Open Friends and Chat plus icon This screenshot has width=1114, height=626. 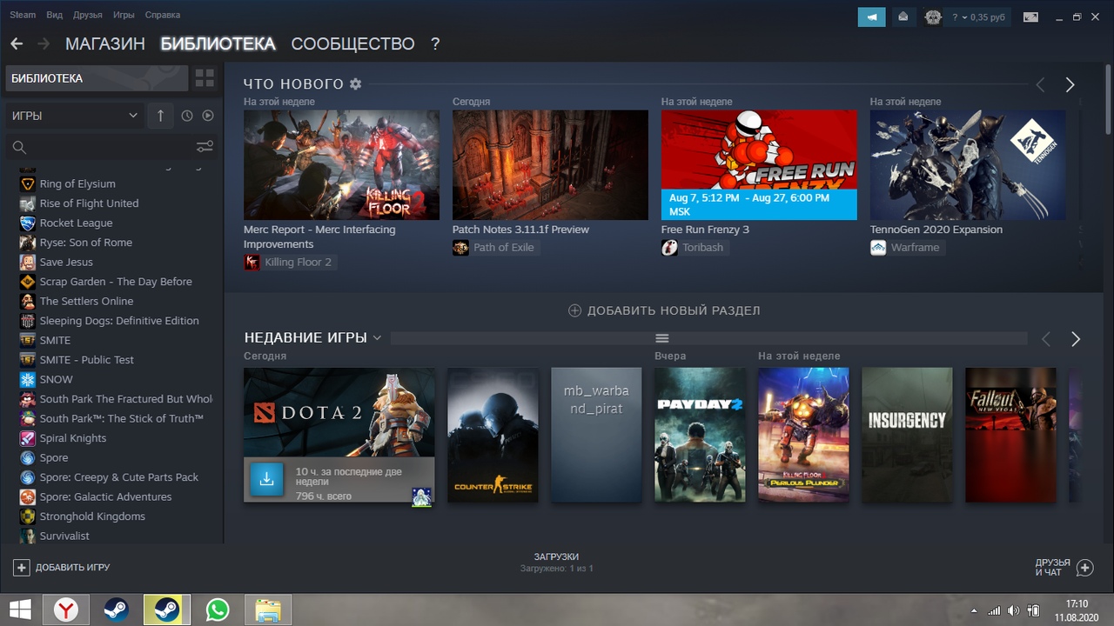(x=1084, y=568)
